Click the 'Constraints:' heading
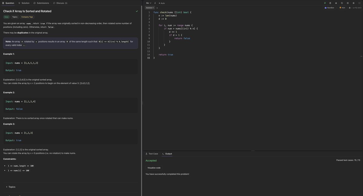Viewport: 363px width, 196px height. pos(10,159)
